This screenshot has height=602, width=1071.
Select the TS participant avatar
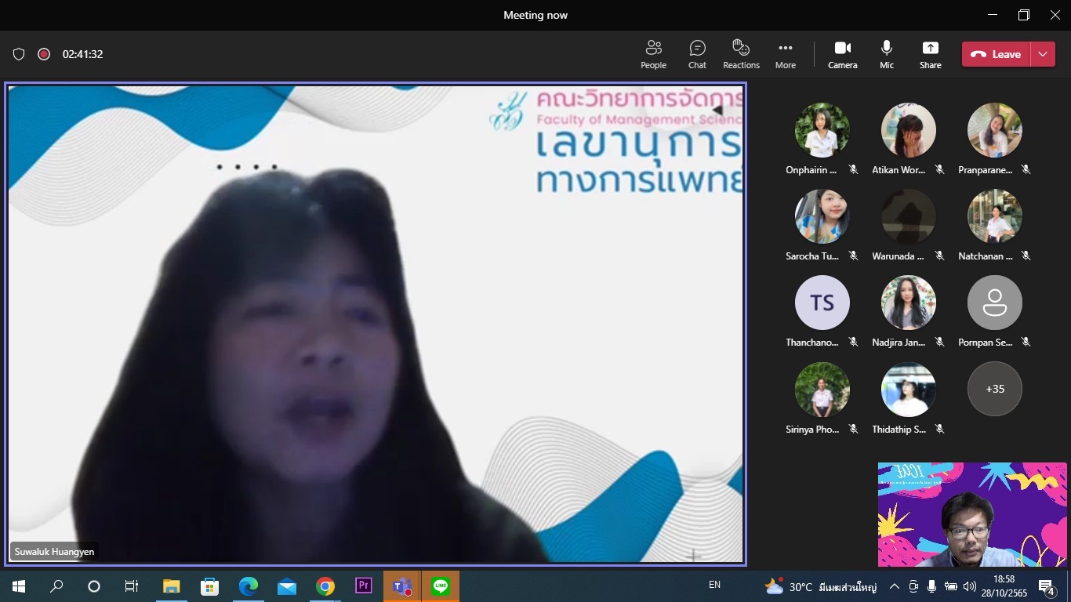[822, 303]
